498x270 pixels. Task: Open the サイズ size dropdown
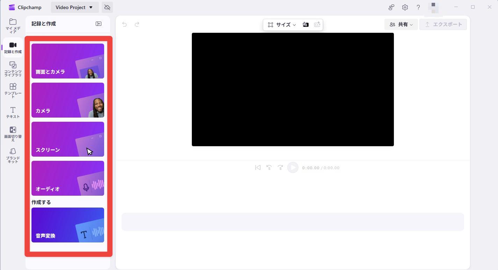(x=282, y=24)
